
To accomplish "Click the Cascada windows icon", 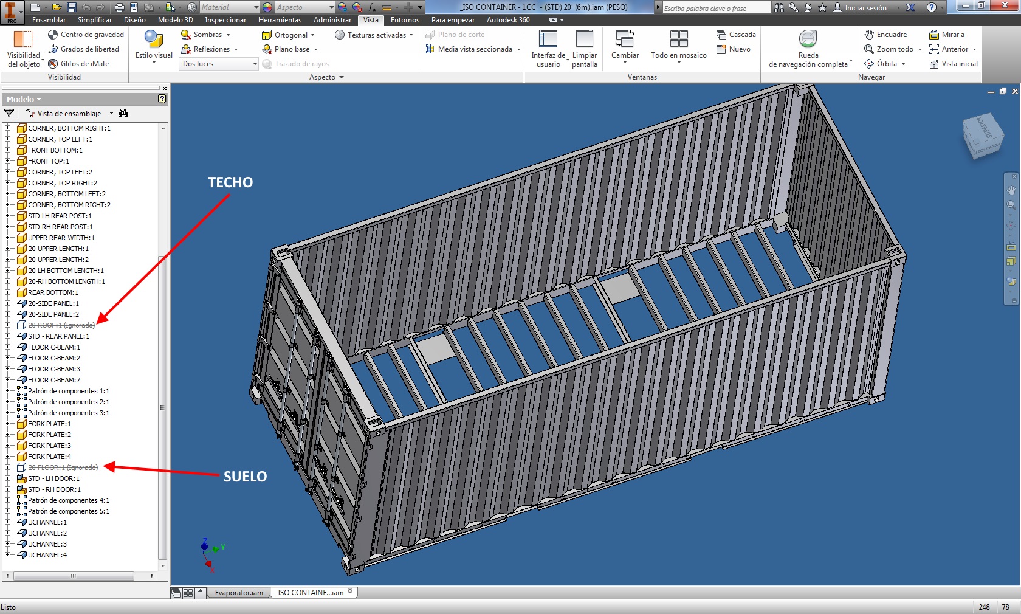I will coord(721,35).
